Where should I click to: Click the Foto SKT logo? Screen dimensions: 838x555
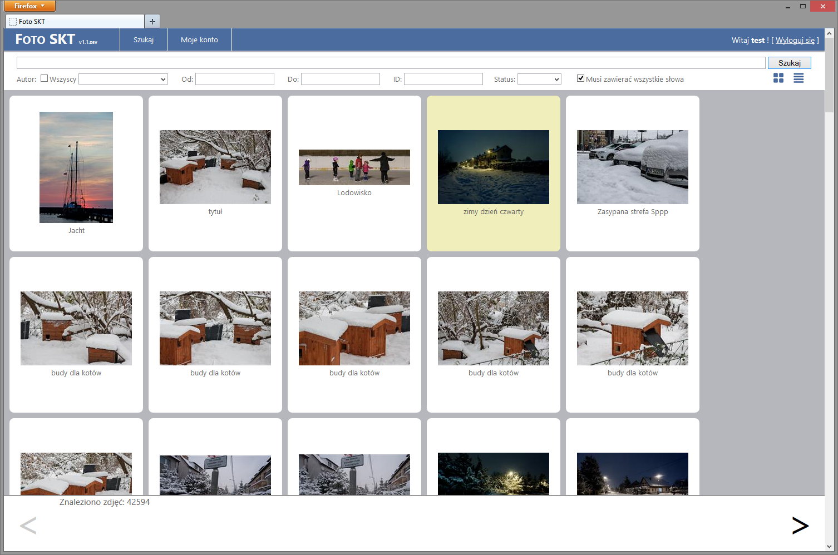(x=46, y=39)
